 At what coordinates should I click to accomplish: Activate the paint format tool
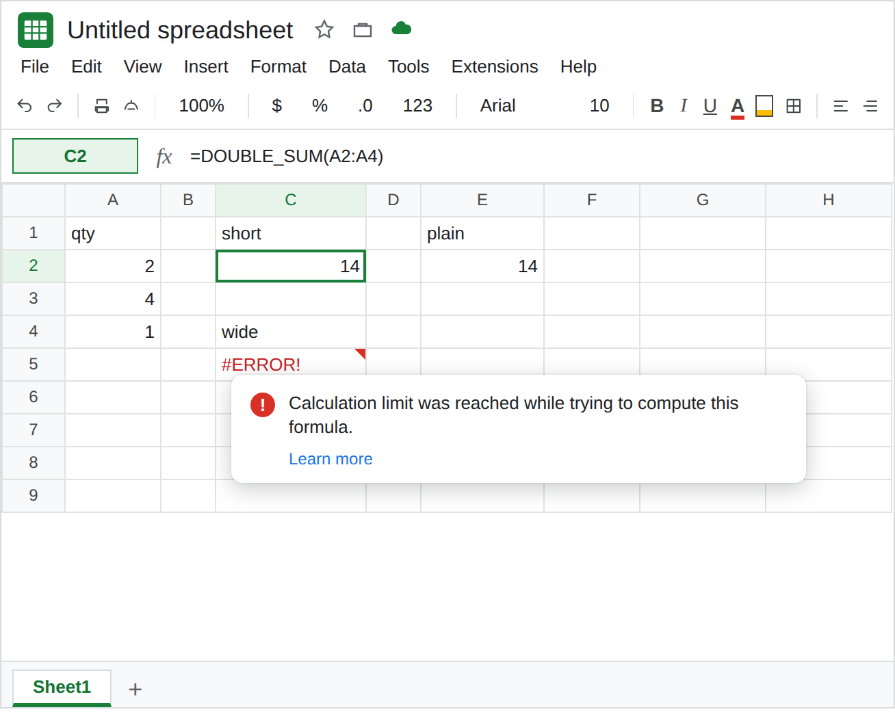pyautogui.click(x=131, y=106)
